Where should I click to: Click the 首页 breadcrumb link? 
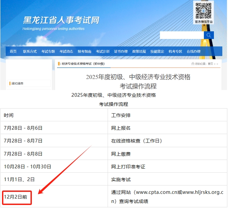click(x=210, y=64)
